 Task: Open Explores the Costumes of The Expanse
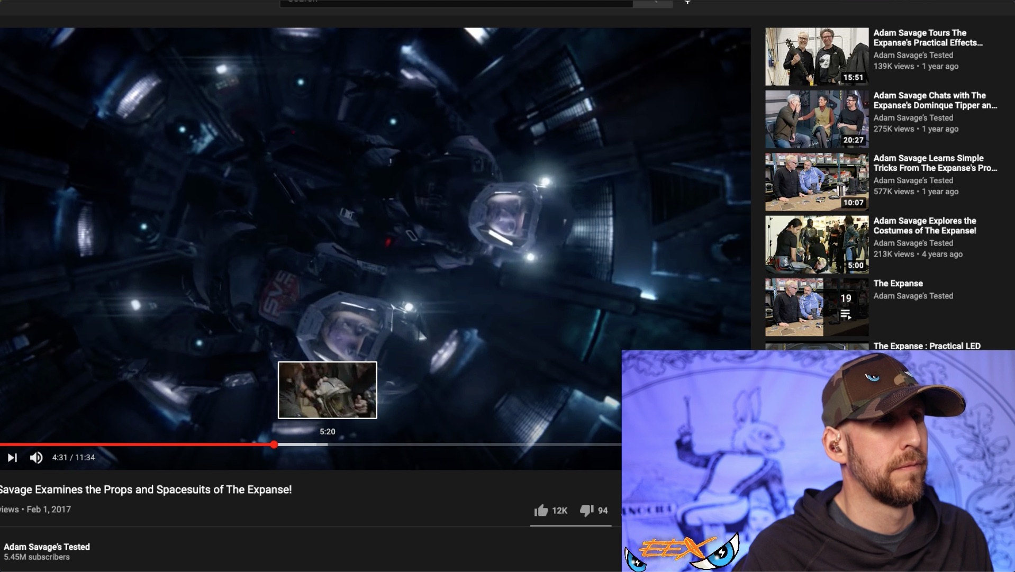[x=925, y=226]
